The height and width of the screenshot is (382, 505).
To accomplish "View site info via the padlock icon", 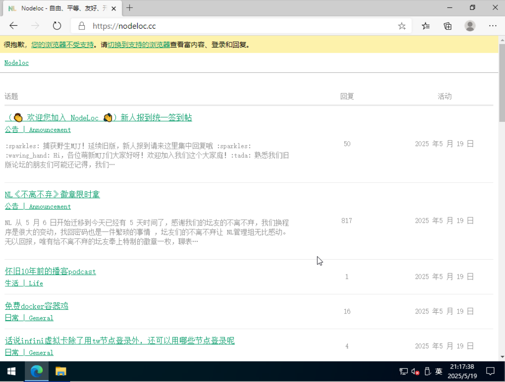I will point(82,26).
